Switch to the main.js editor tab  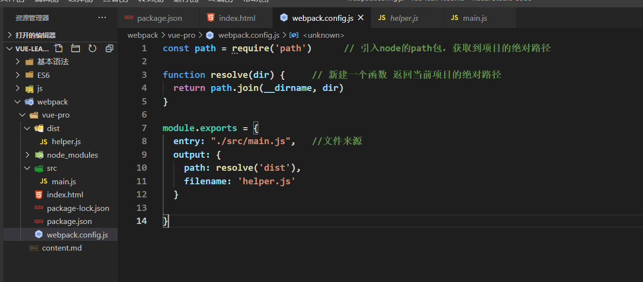click(480, 18)
